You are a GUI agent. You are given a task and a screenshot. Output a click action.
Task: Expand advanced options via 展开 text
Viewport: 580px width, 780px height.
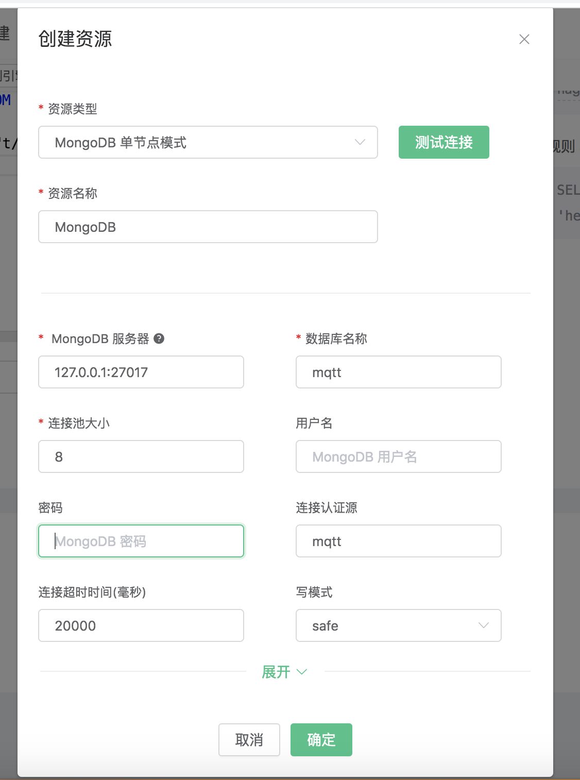276,672
